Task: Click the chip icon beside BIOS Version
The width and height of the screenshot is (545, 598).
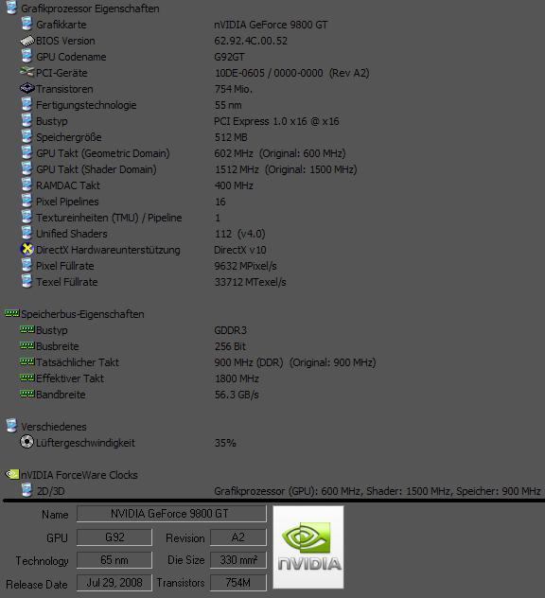Action: pos(27,41)
